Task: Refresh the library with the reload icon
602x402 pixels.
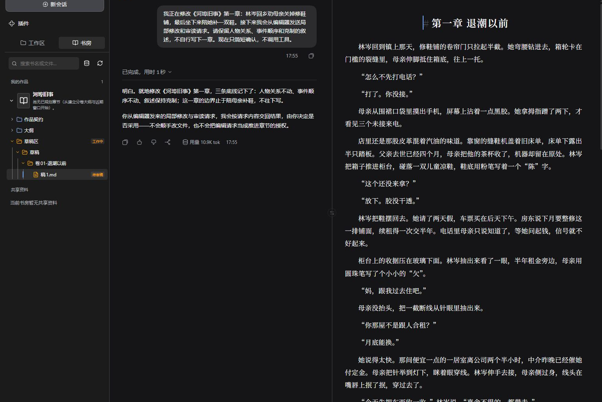Action: click(100, 63)
